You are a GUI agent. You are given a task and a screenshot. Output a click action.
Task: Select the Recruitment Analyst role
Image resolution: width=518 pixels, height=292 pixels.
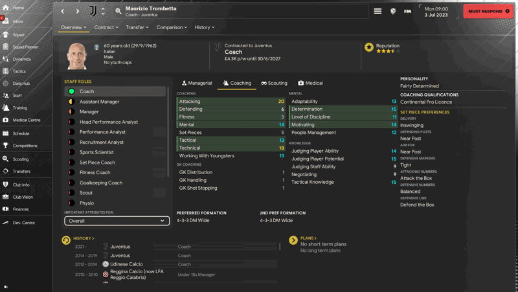click(x=115, y=142)
